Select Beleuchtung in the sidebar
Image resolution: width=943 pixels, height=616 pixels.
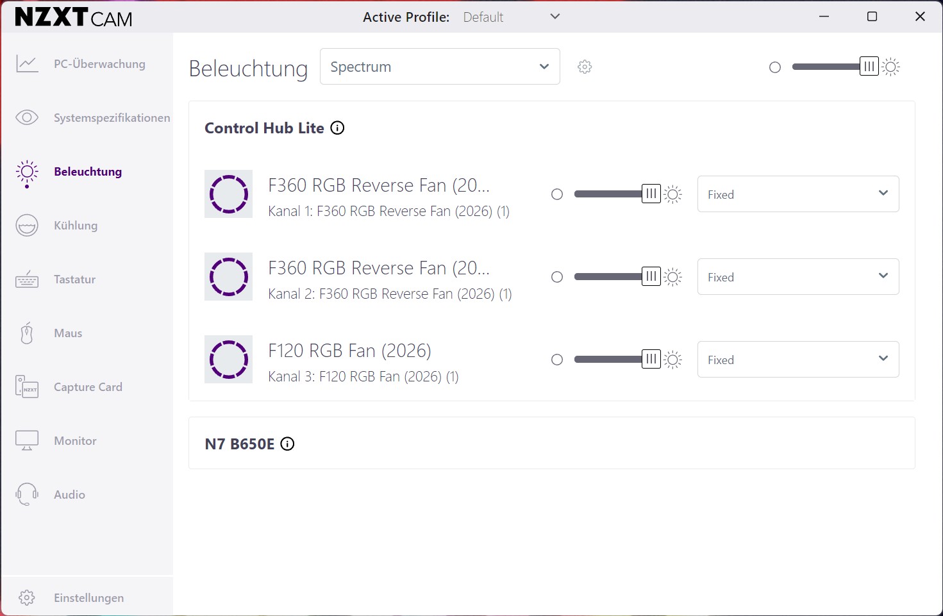87,172
